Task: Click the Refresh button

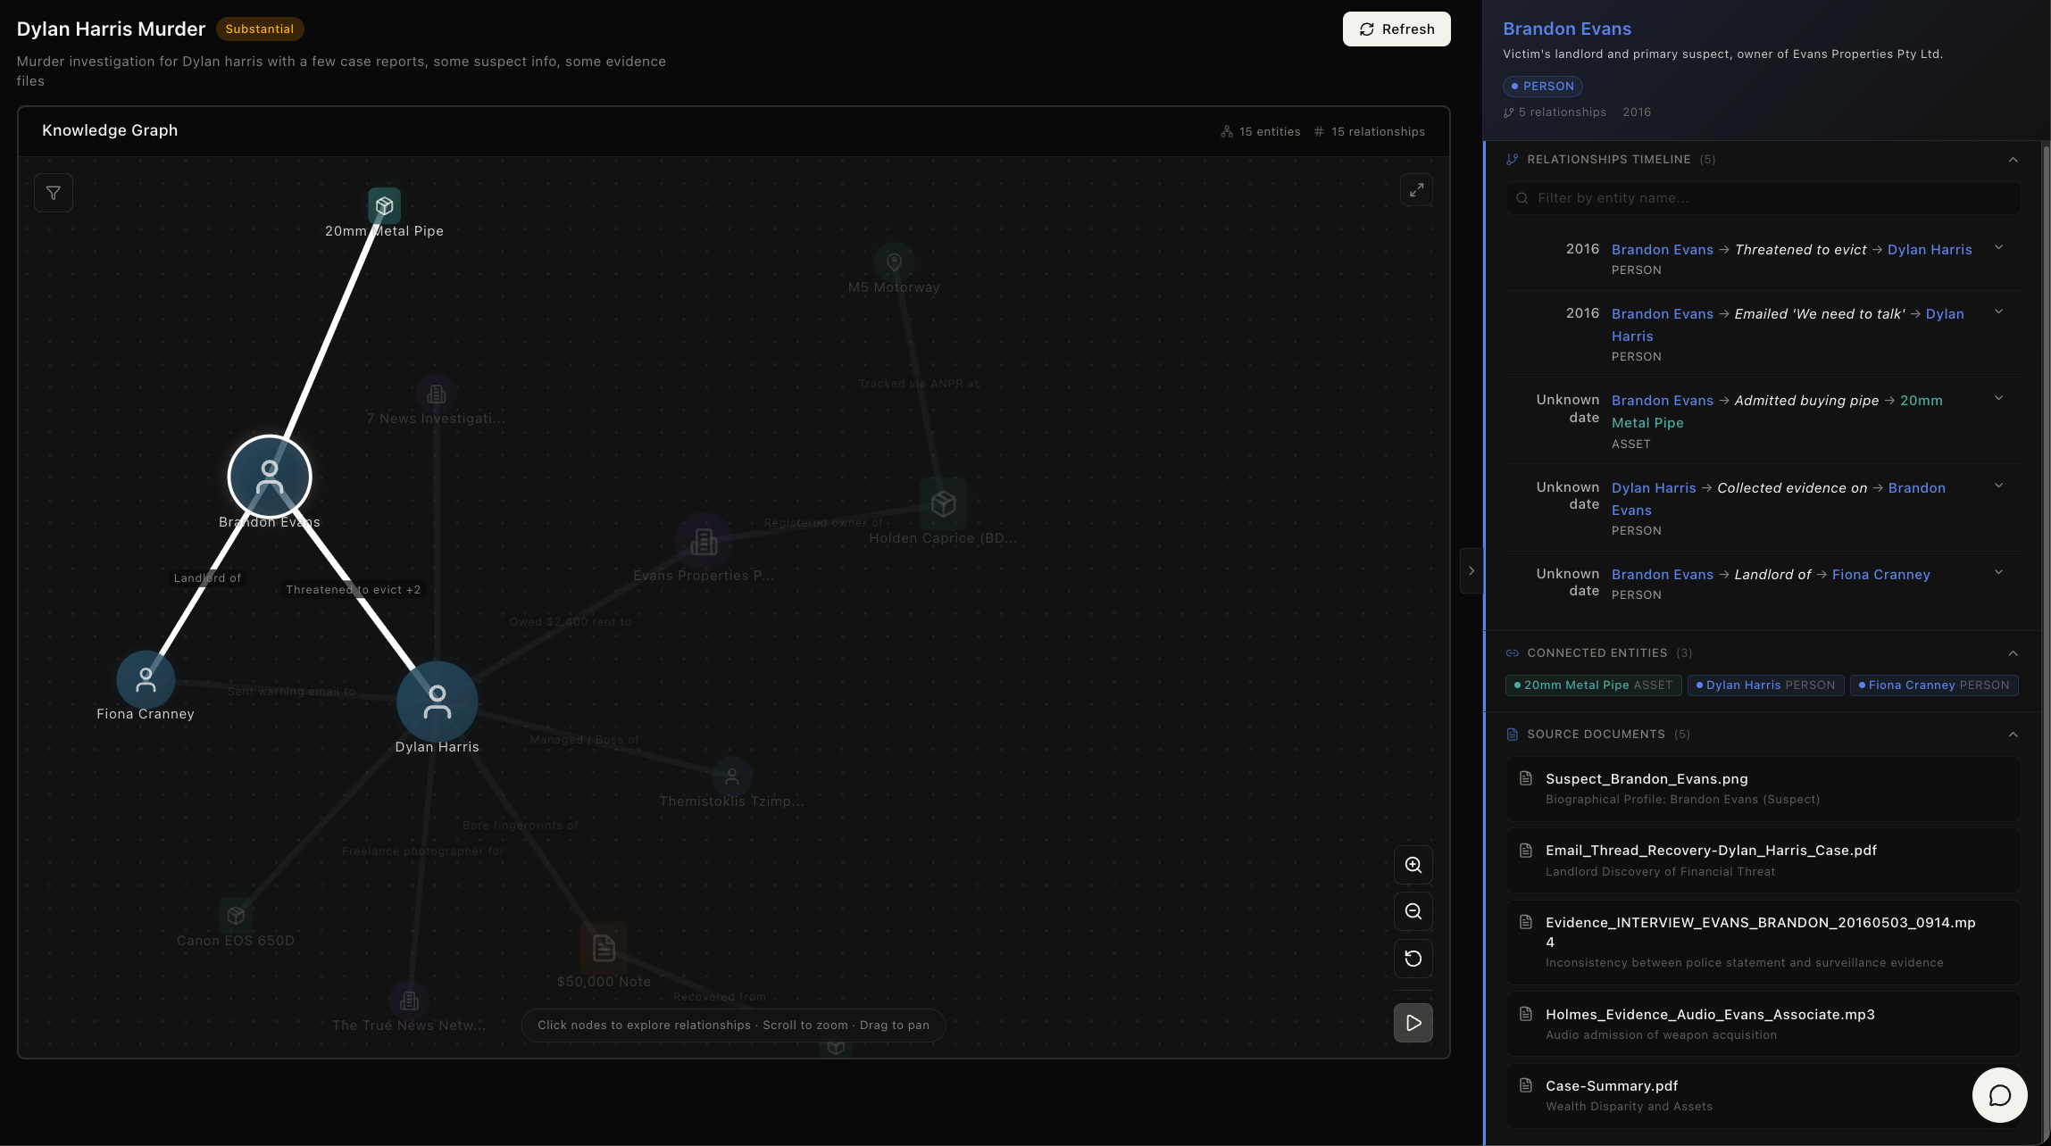Action: (x=1396, y=29)
